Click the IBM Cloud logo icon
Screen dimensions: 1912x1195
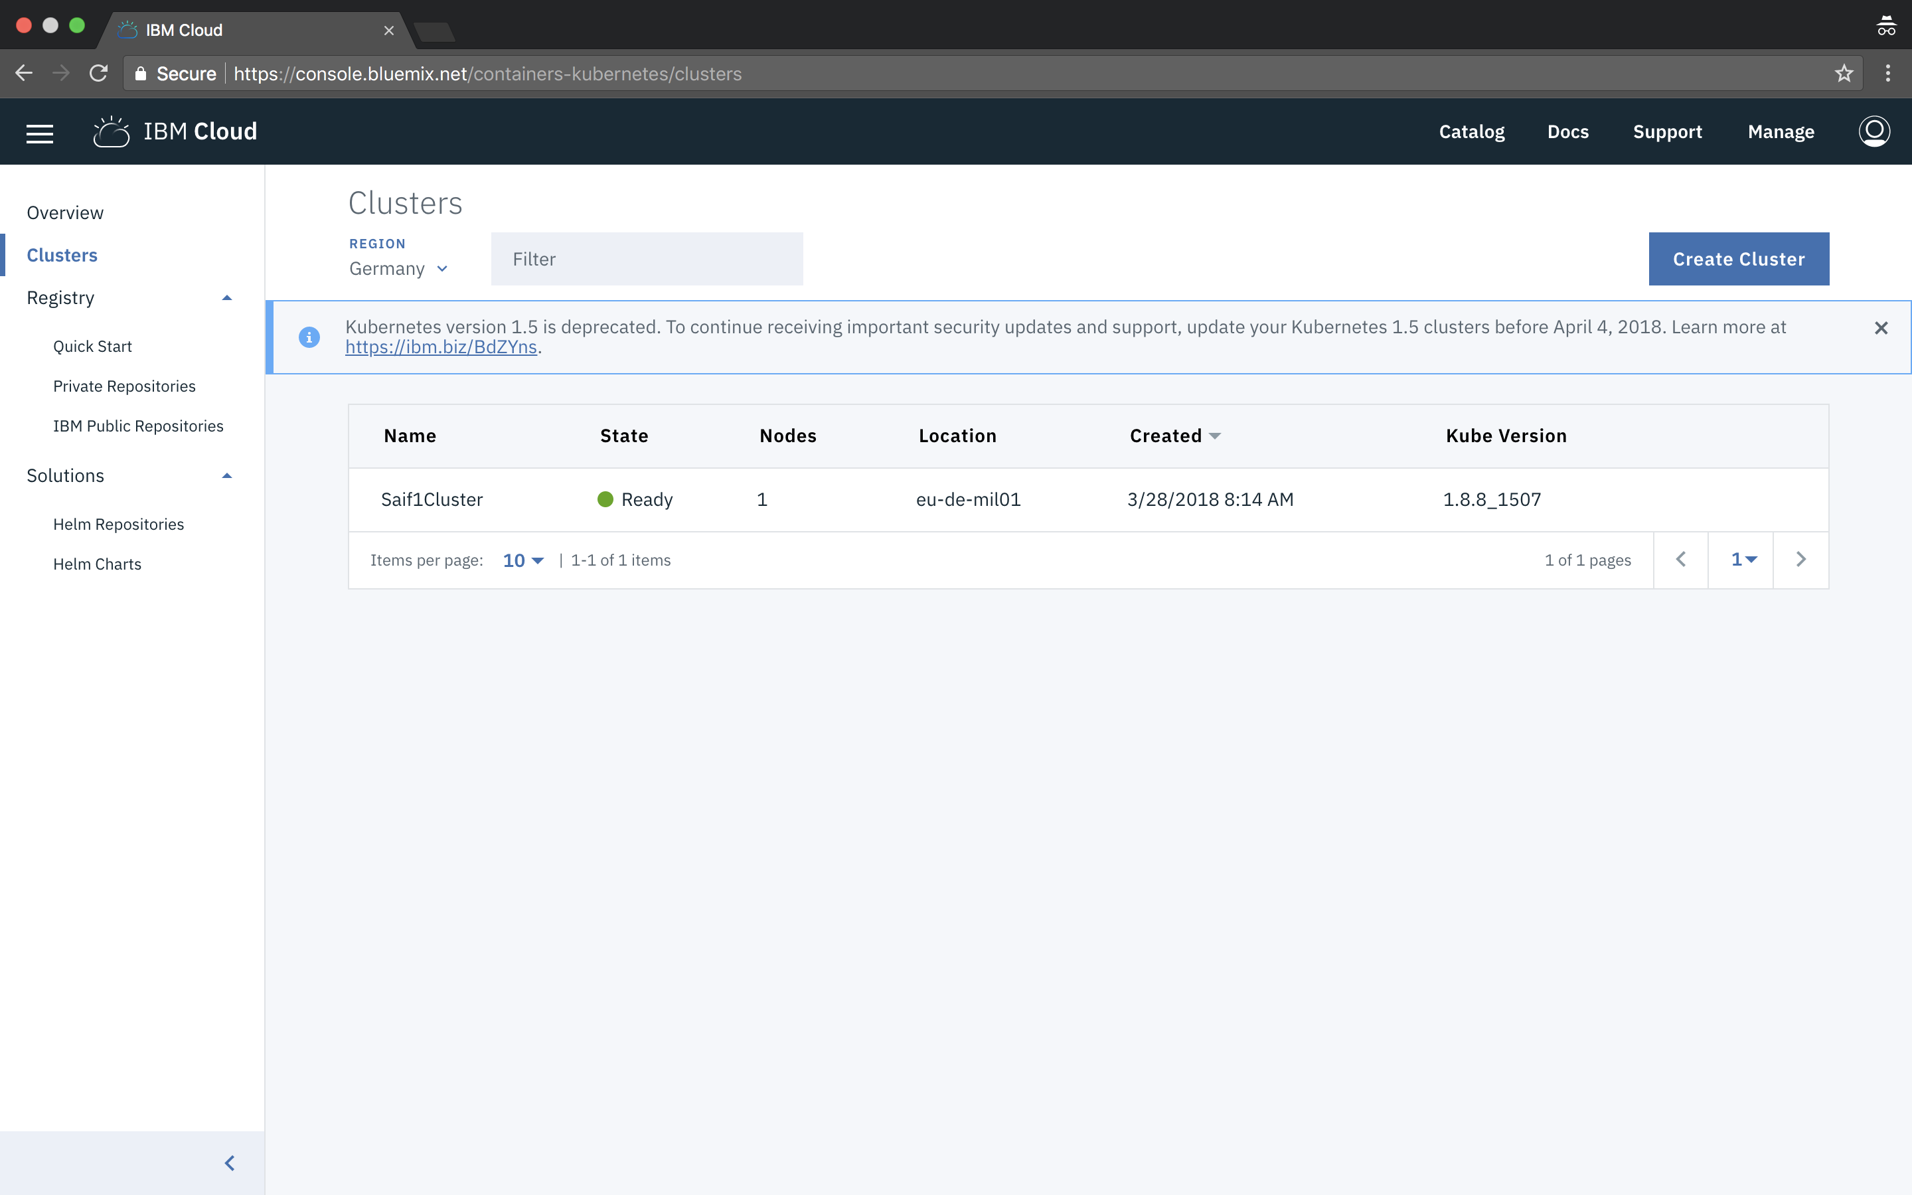[x=112, y=132]
